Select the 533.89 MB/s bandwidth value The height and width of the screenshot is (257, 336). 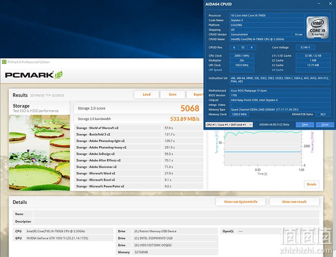click(184, 119)
